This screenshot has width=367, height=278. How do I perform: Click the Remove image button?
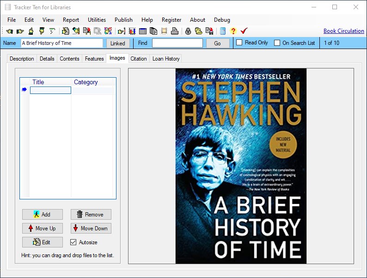[x=91, y=214]
